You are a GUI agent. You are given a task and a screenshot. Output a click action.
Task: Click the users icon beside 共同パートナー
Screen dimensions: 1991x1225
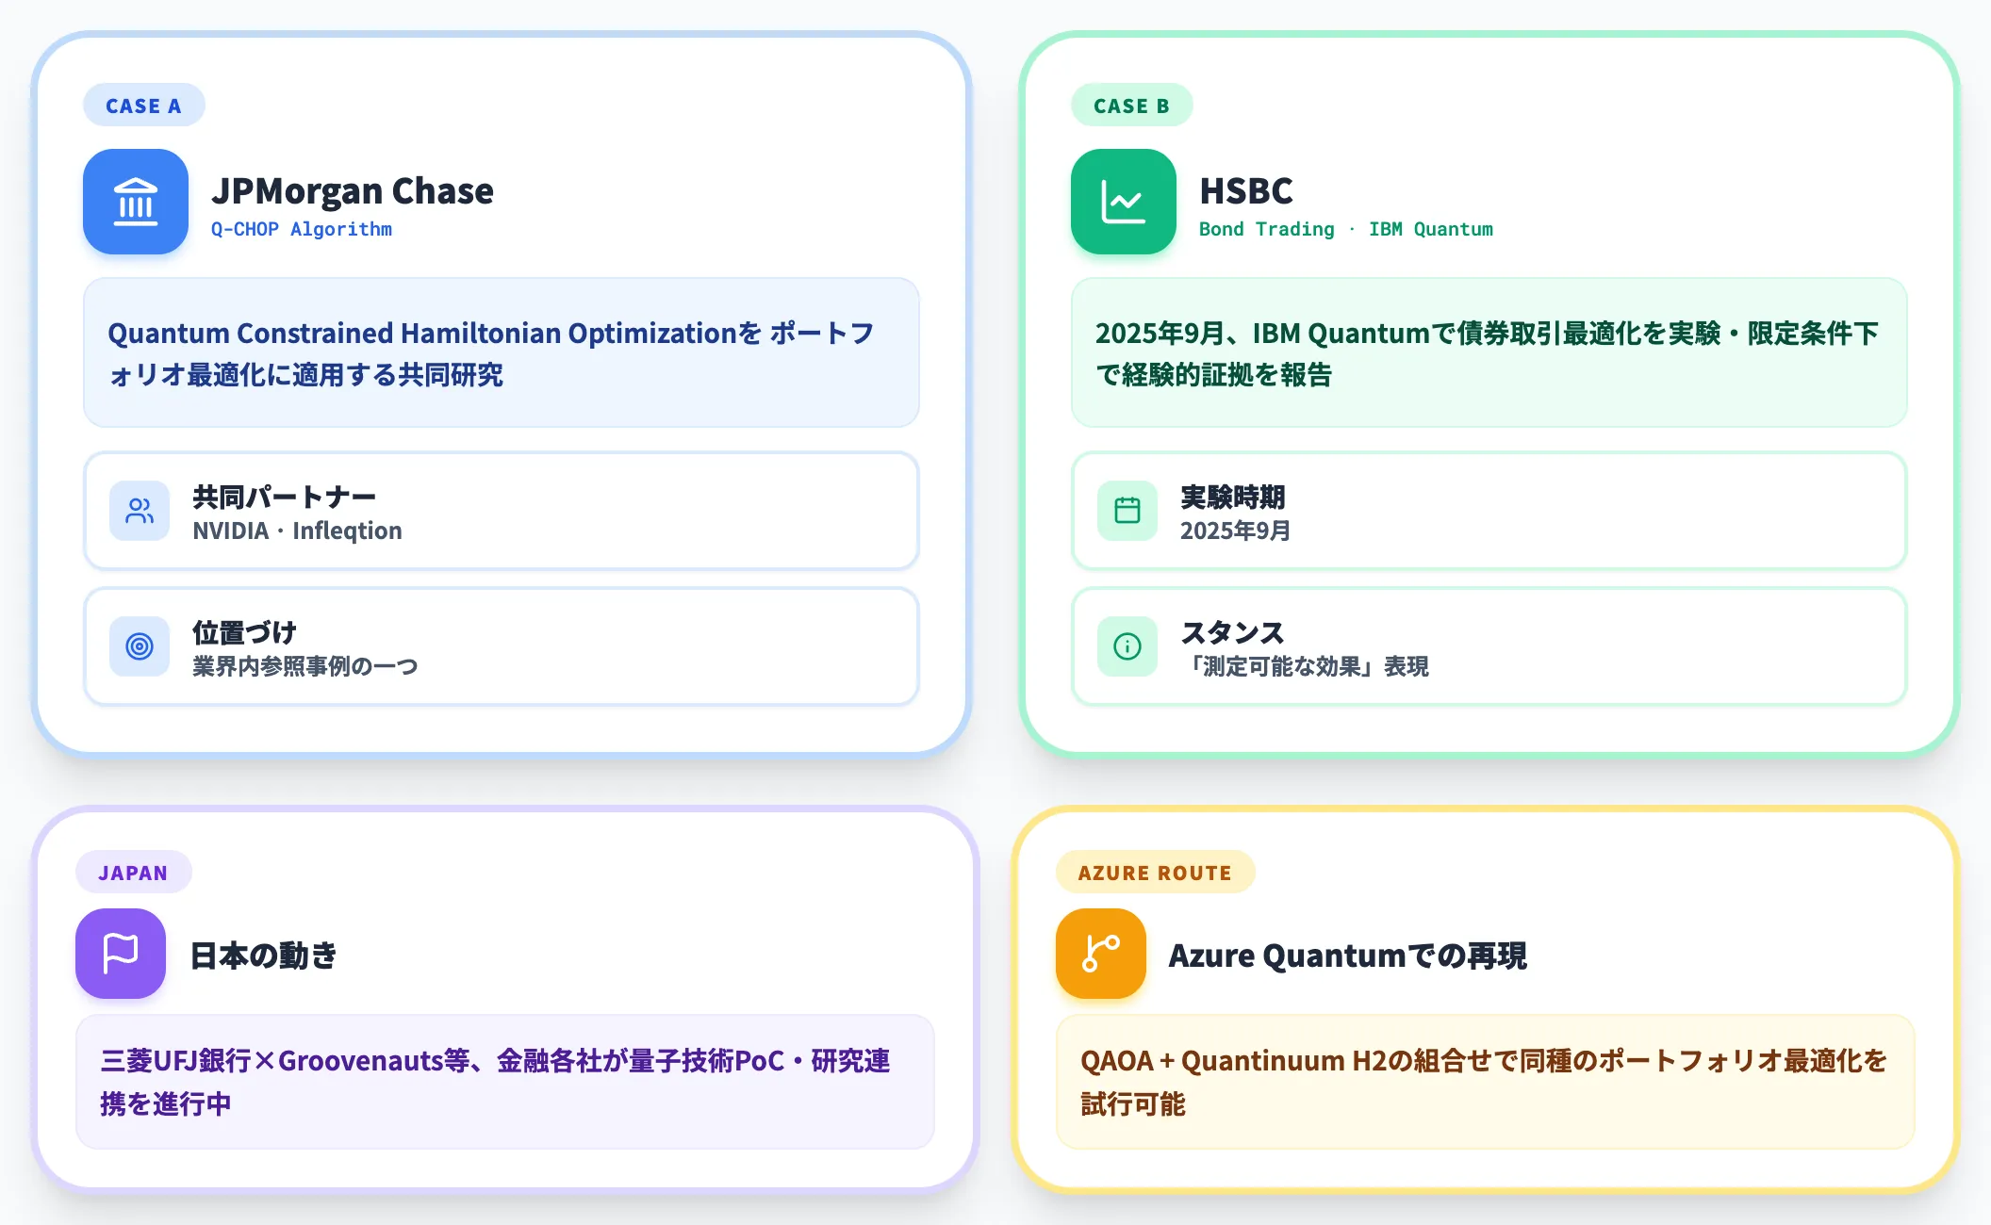click(140, 511)
